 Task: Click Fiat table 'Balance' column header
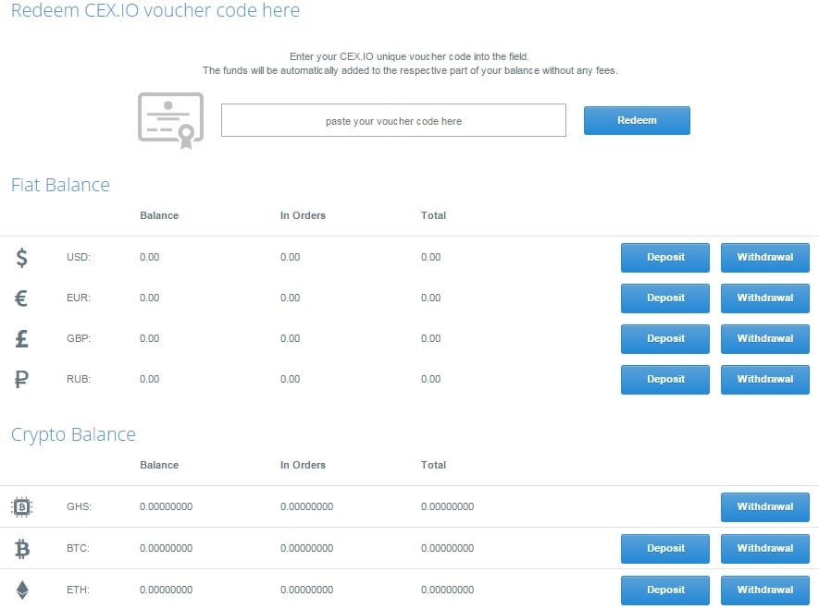(x=159, y=215)
